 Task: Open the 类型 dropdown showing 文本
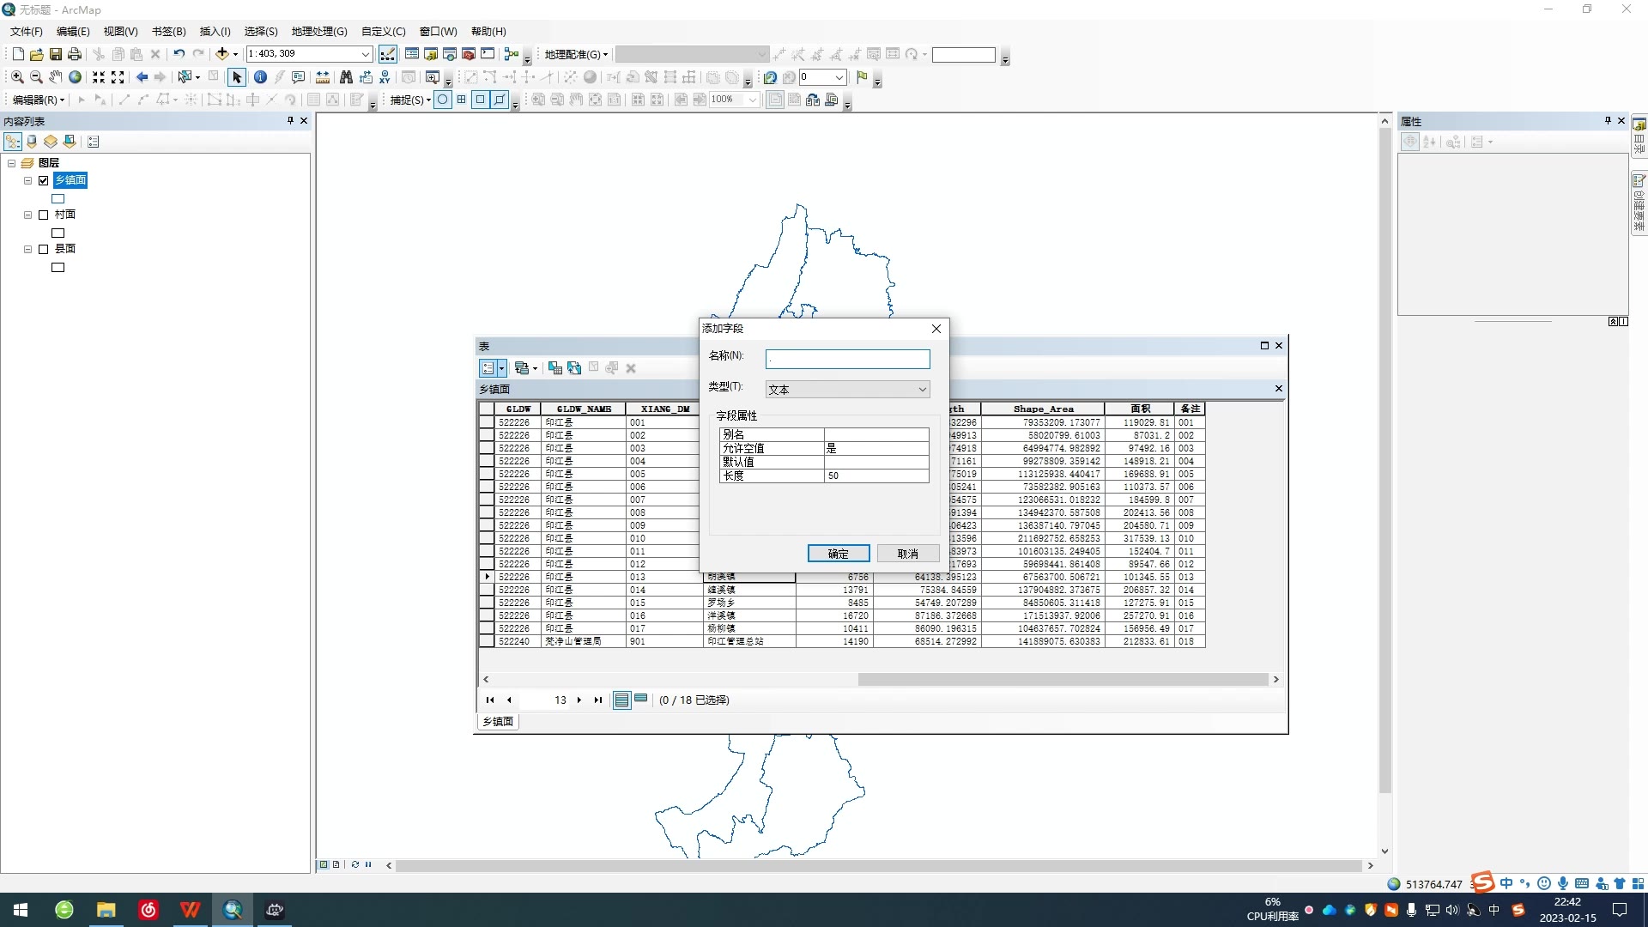coord(922,389)
